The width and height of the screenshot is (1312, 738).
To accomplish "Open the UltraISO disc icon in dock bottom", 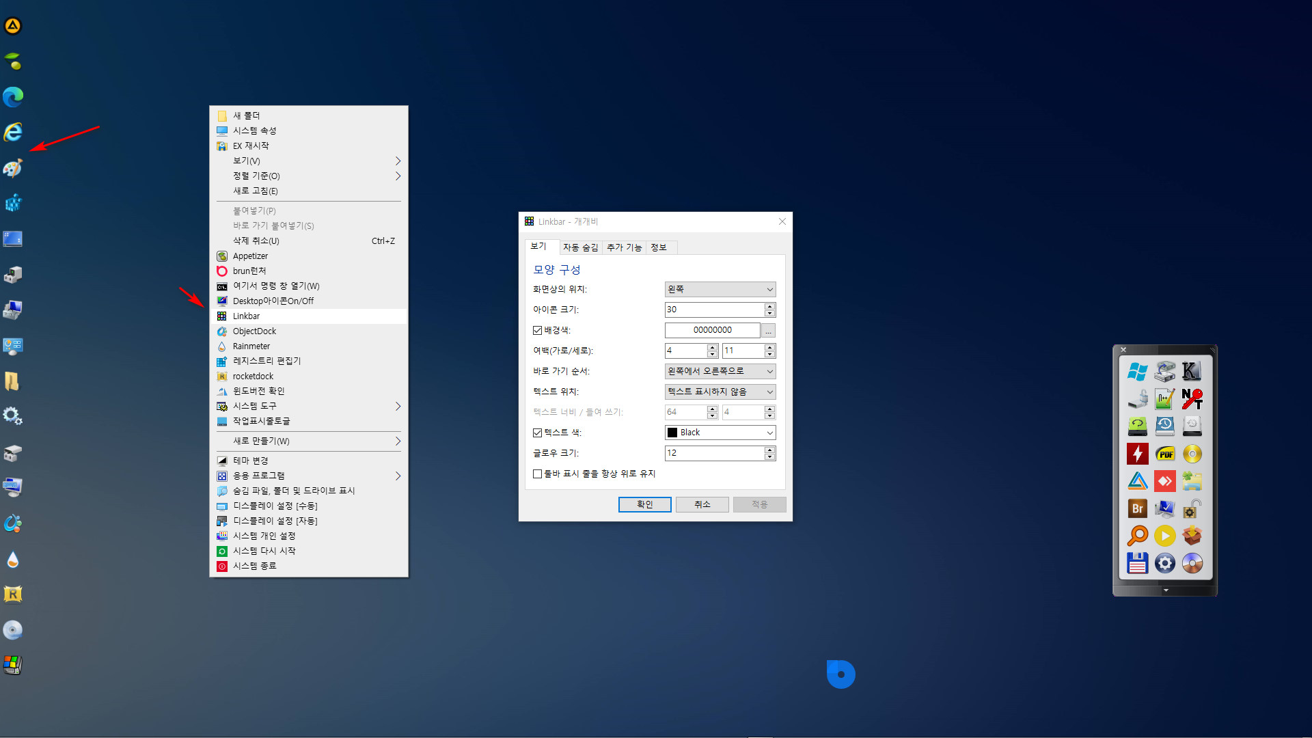I will coord(1192,563).
